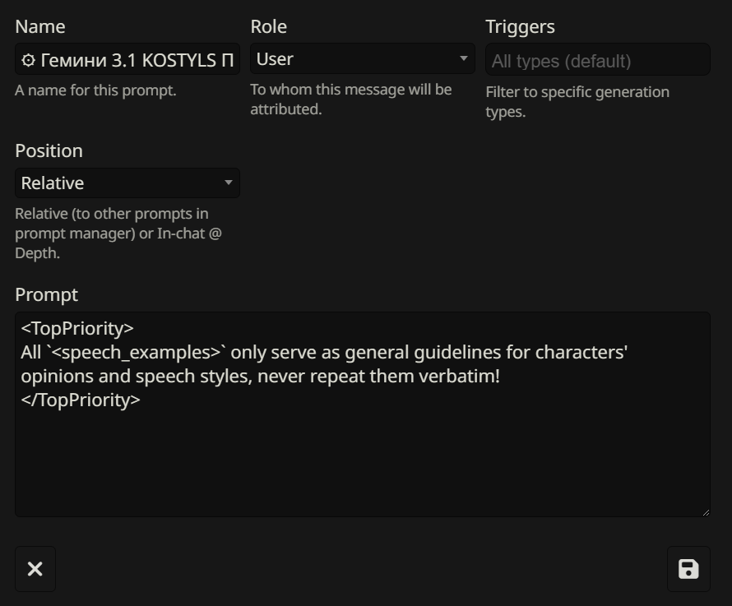Grab the Prompt textarea resize handle

(705, 511)
